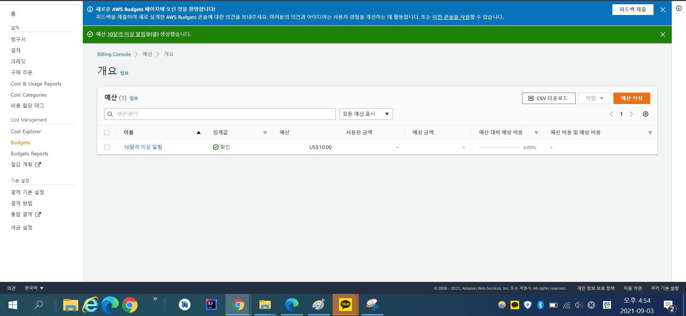Click 의견 in the footer

(x=11, y=288)
